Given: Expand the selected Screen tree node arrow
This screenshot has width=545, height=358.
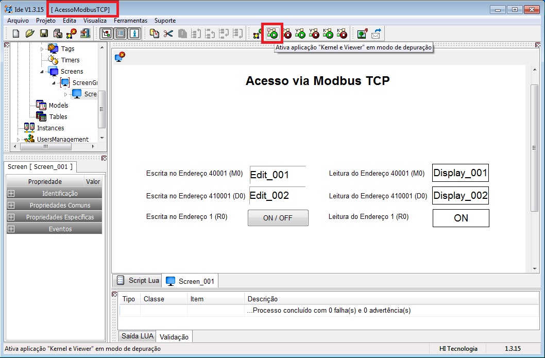Looking at the screenshot, I should [66, 94].
